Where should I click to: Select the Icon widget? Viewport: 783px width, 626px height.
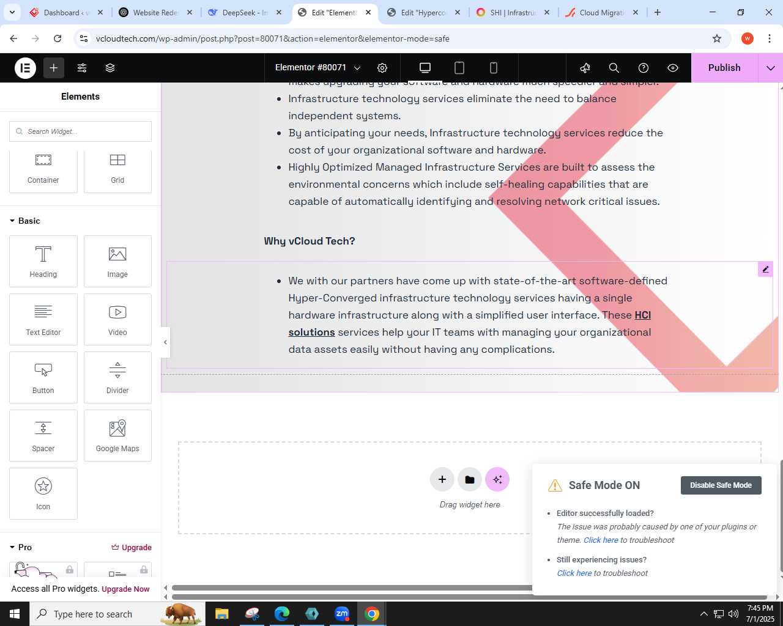point(43,493)
